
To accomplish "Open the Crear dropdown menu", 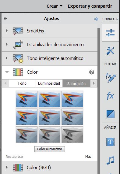I will coord(54,6).
